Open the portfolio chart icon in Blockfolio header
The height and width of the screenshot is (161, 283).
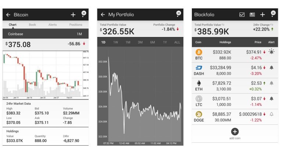(242, 15)
